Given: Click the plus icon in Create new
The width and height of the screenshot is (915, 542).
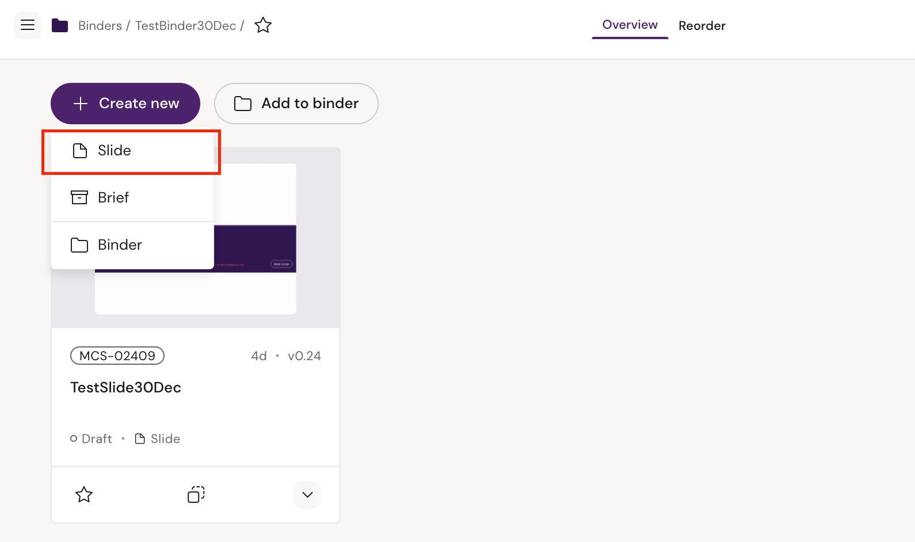Looking at the screenshot, I should tap(81, 104).
